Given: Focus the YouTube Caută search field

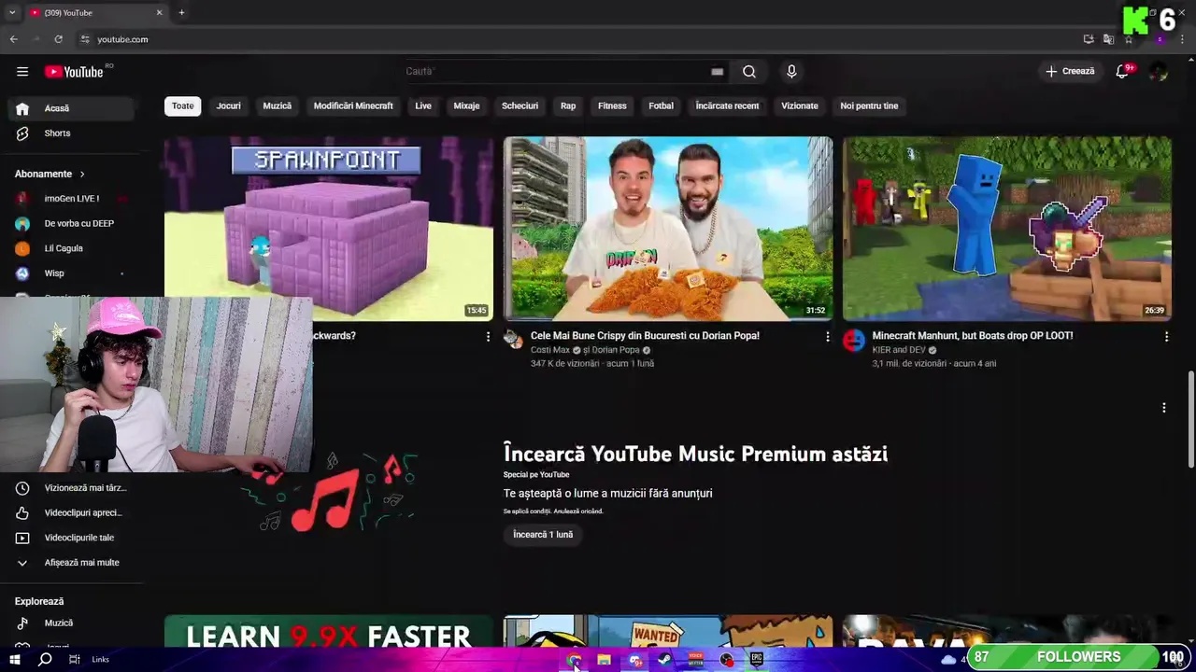Looking at the screenshot, I should coord(556,72).
